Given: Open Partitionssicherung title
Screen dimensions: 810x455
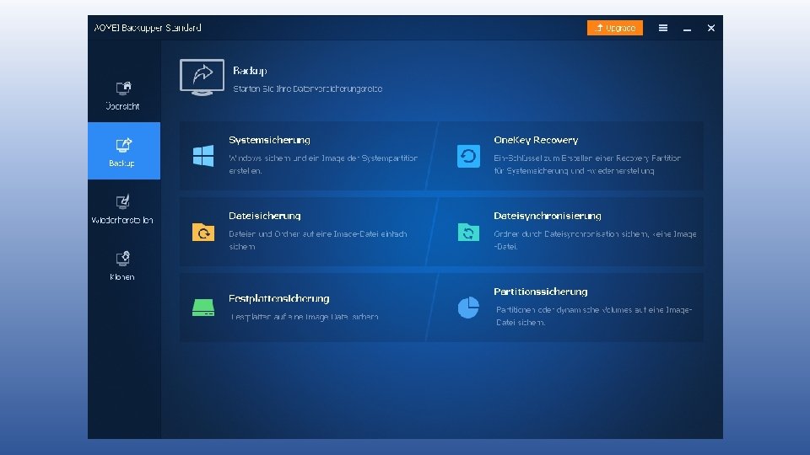Looking at the screenshot, I should pos(540,292).
